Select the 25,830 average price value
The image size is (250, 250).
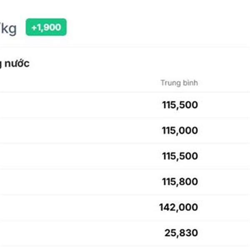(x=181, y=233)
